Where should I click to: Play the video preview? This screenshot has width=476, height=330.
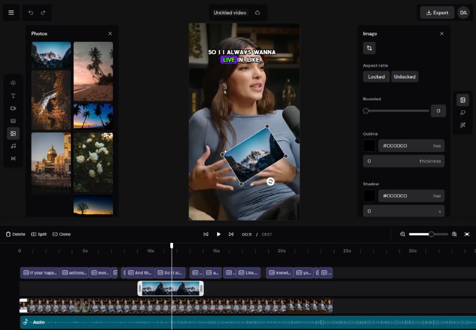tap(218, 234)
